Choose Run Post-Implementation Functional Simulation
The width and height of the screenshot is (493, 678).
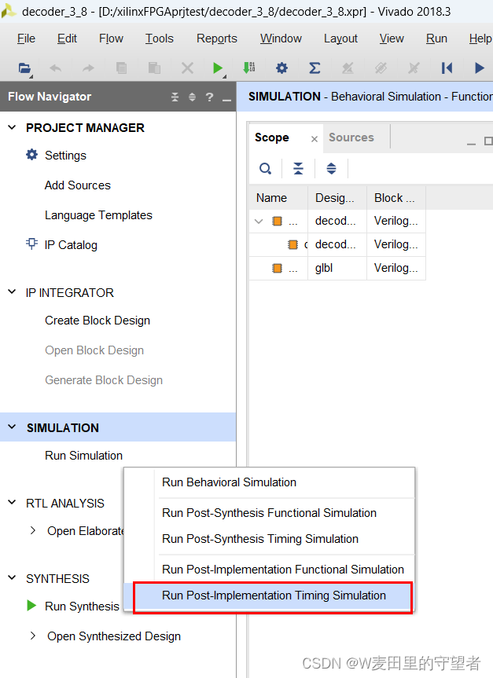pyautogui.click(x=283, y=570)
